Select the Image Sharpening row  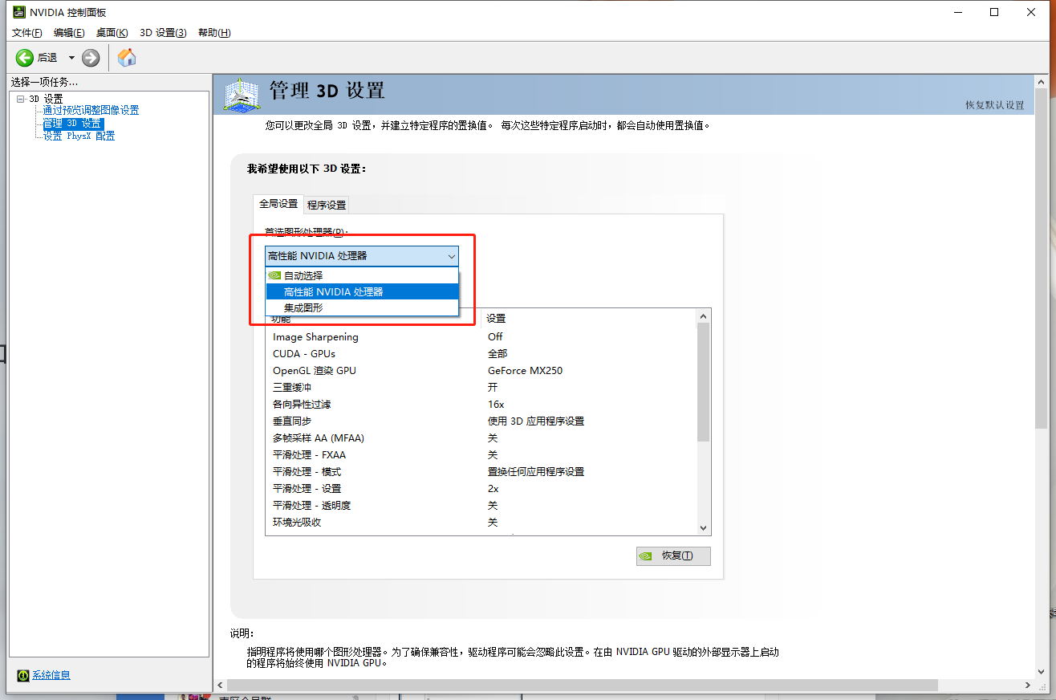(x=480, y=337)
